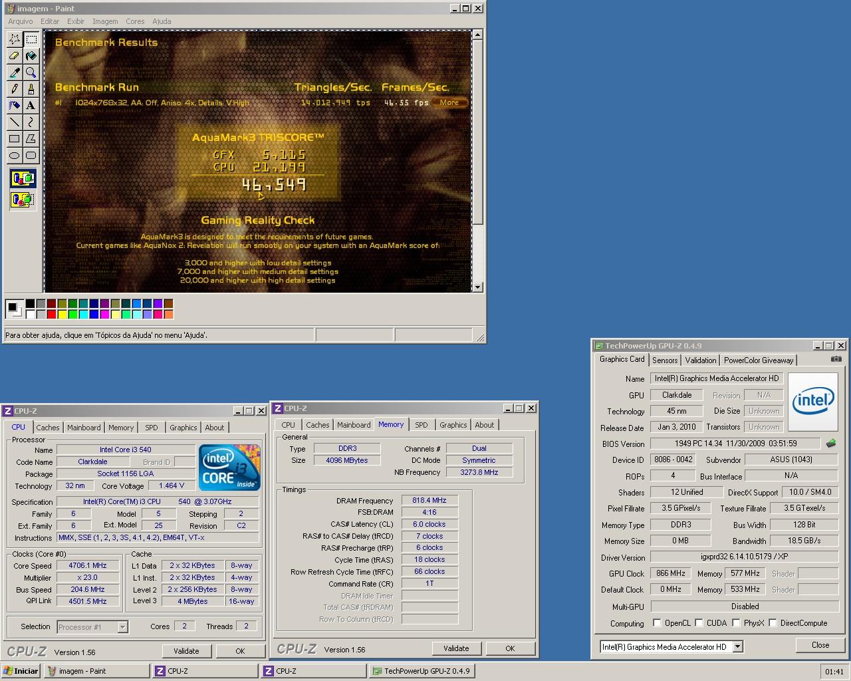Screen dimensions: 851x681
Task: Click the foreground/background color indicator box
Action: [13, 309]
